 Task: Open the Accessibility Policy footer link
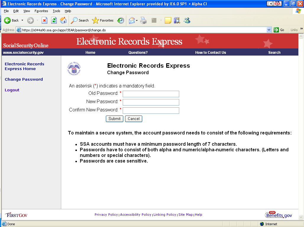coord(135,215)
